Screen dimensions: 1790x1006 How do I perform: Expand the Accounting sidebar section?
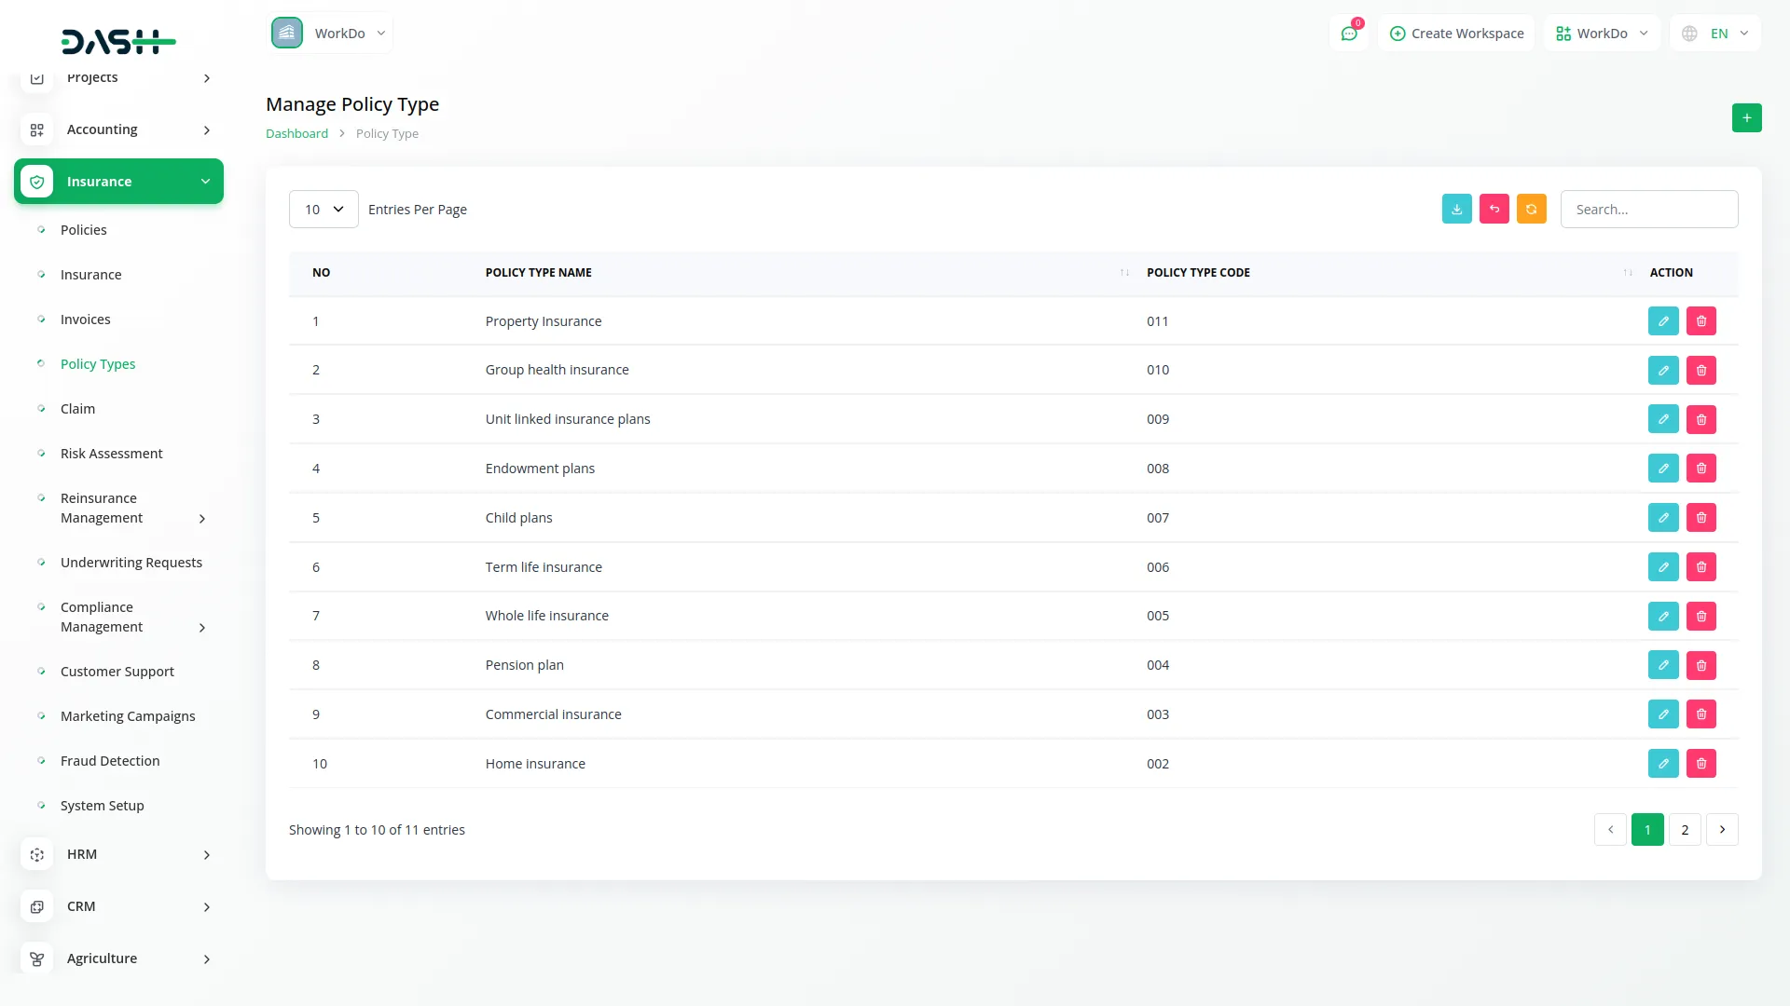[x=118, y=129]
